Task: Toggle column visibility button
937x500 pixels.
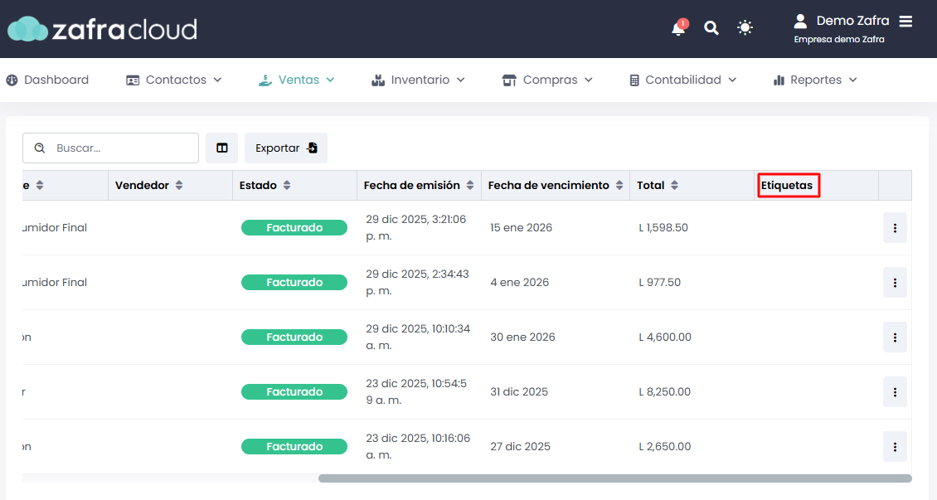Action: [221, 148]
